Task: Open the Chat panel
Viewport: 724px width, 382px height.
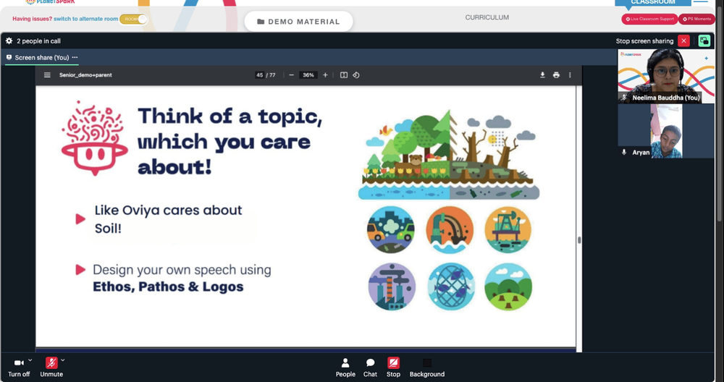Action: coord(370,368)
